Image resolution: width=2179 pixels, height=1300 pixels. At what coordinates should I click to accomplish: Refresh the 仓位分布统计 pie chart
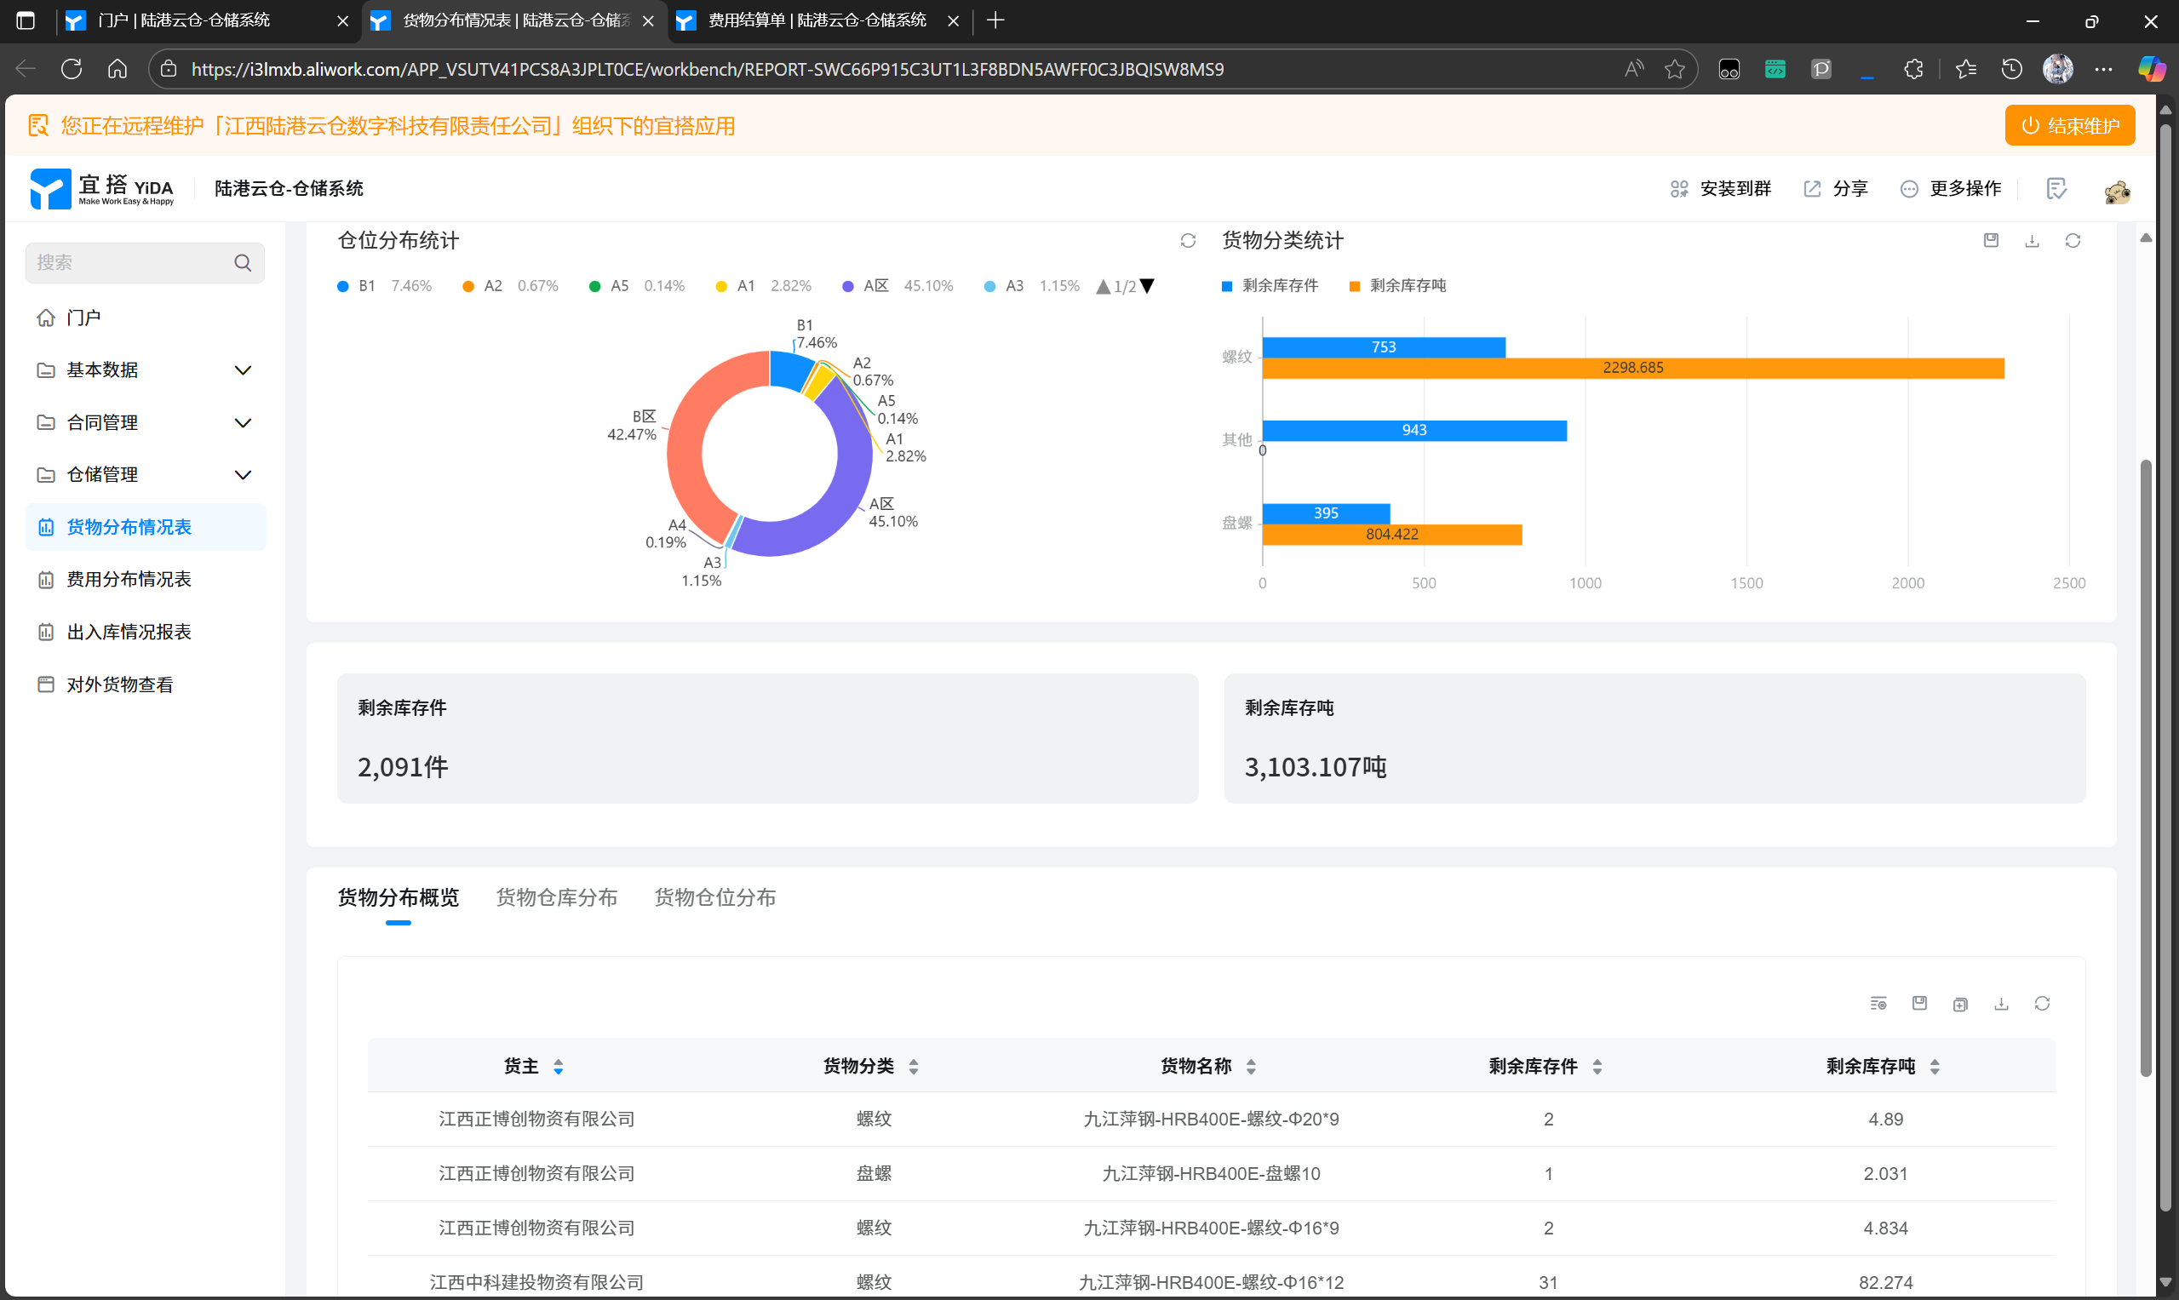[1187, 241]
